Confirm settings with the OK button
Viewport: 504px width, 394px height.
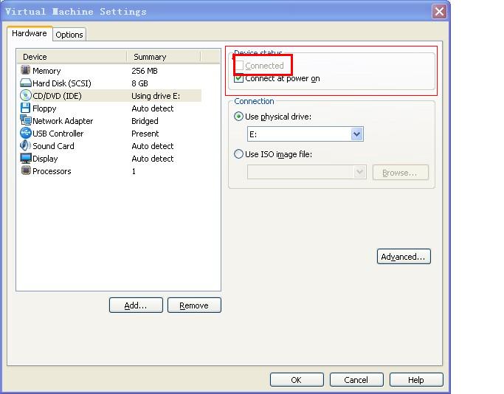[296, 380]
